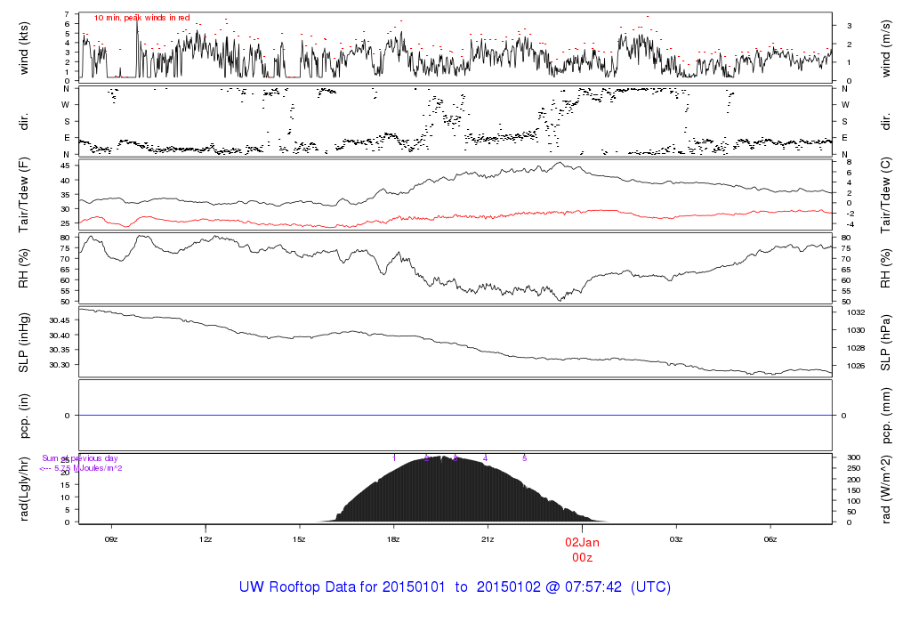Click the '06z' time tick label

coord(770,539)
